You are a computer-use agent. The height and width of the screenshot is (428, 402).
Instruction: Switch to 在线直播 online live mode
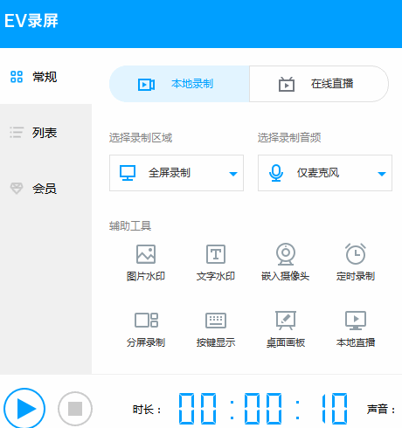[x=319, y=84]
